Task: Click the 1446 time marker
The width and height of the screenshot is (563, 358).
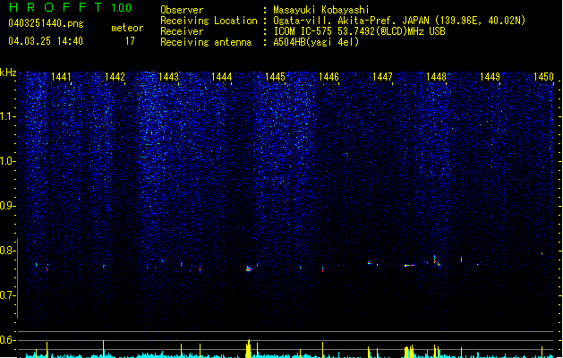Action: point(328,77)
